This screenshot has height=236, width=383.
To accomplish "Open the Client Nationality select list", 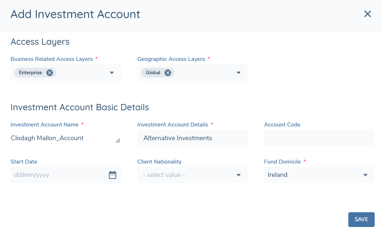I will (x=191, y=175).
